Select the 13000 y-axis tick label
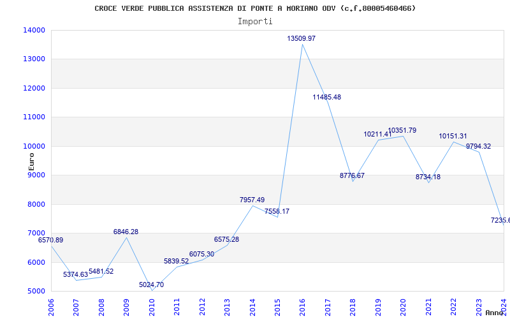Screen dimensions: 510x319 [x=34, y=59]
